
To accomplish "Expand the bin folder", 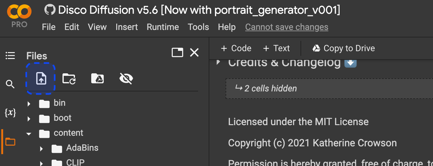I will tap(29, 104).
